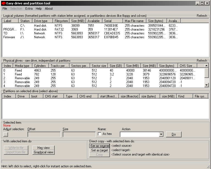211x169 pixels.
Task: Click the red app icon in title bar
Action: pos(3,3)
